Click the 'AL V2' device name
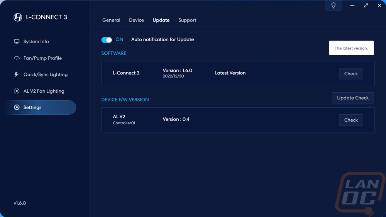This screenshot has height=217, width=386. 119,117
